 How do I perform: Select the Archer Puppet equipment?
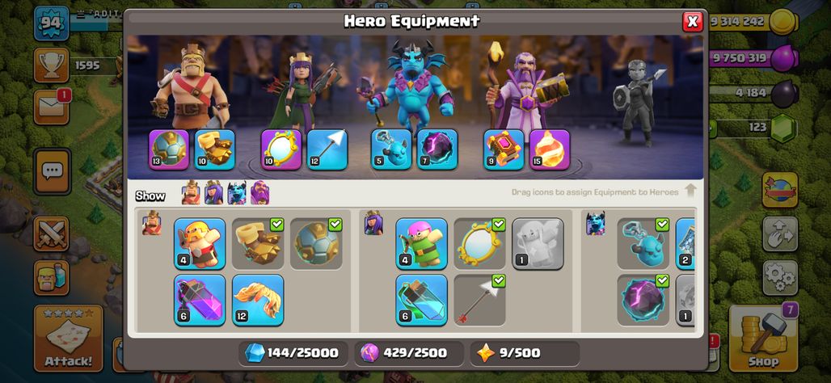pos(421,244)
